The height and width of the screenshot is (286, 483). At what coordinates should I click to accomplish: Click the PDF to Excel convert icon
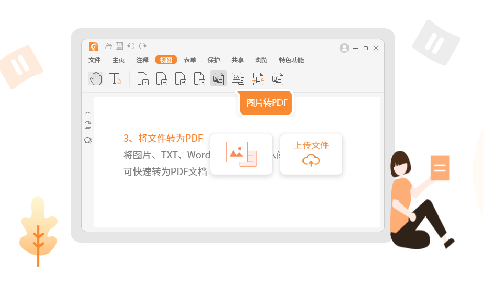click(x=162, y=79)
